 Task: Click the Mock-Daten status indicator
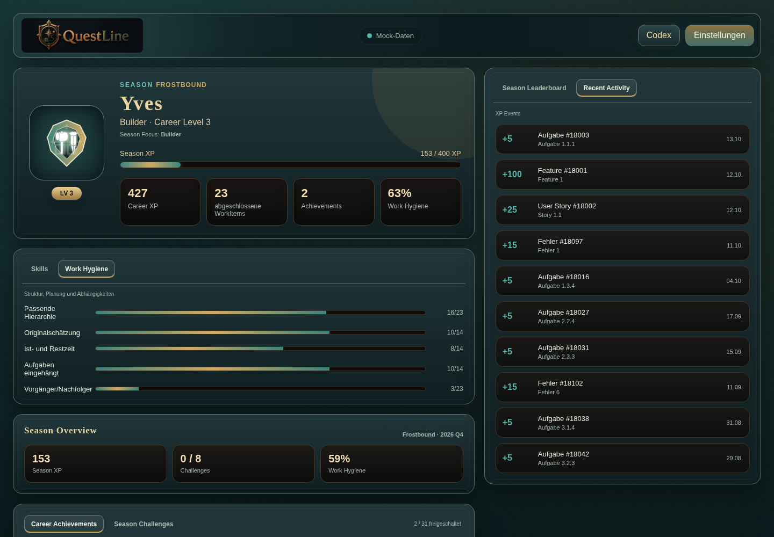pyautogui.click(x=390, y=36)
